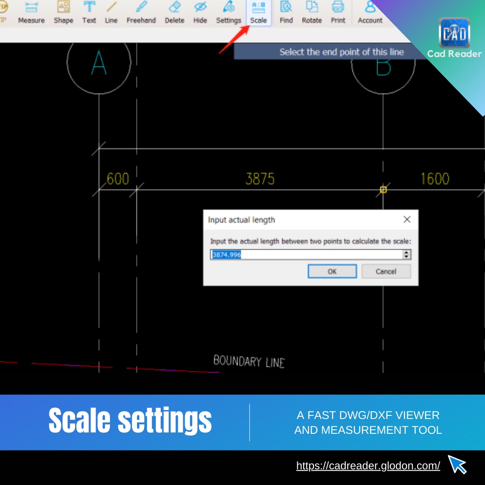Click the 1600 dimension text
This screenshot has height=485, width=485.
coord(435,179)
